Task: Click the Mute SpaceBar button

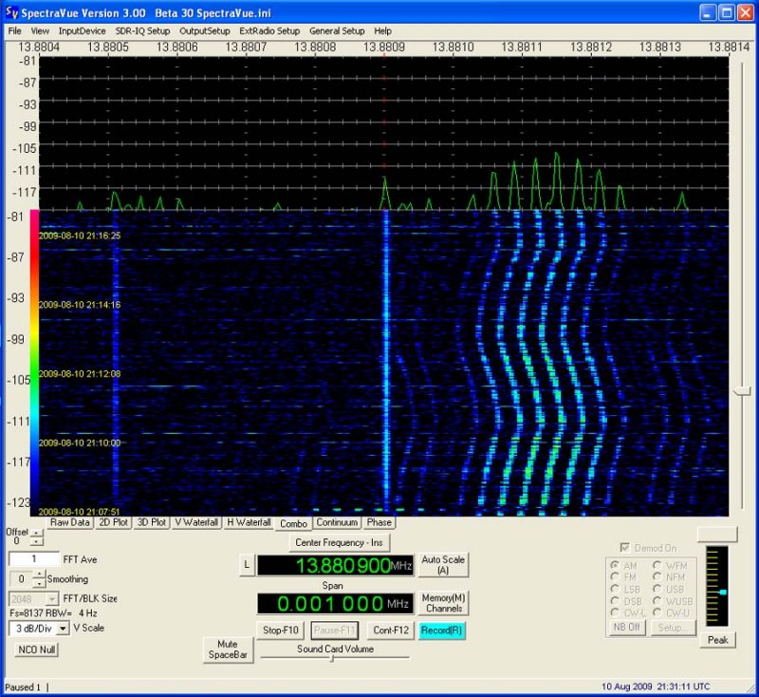Action: click(228, 650)
